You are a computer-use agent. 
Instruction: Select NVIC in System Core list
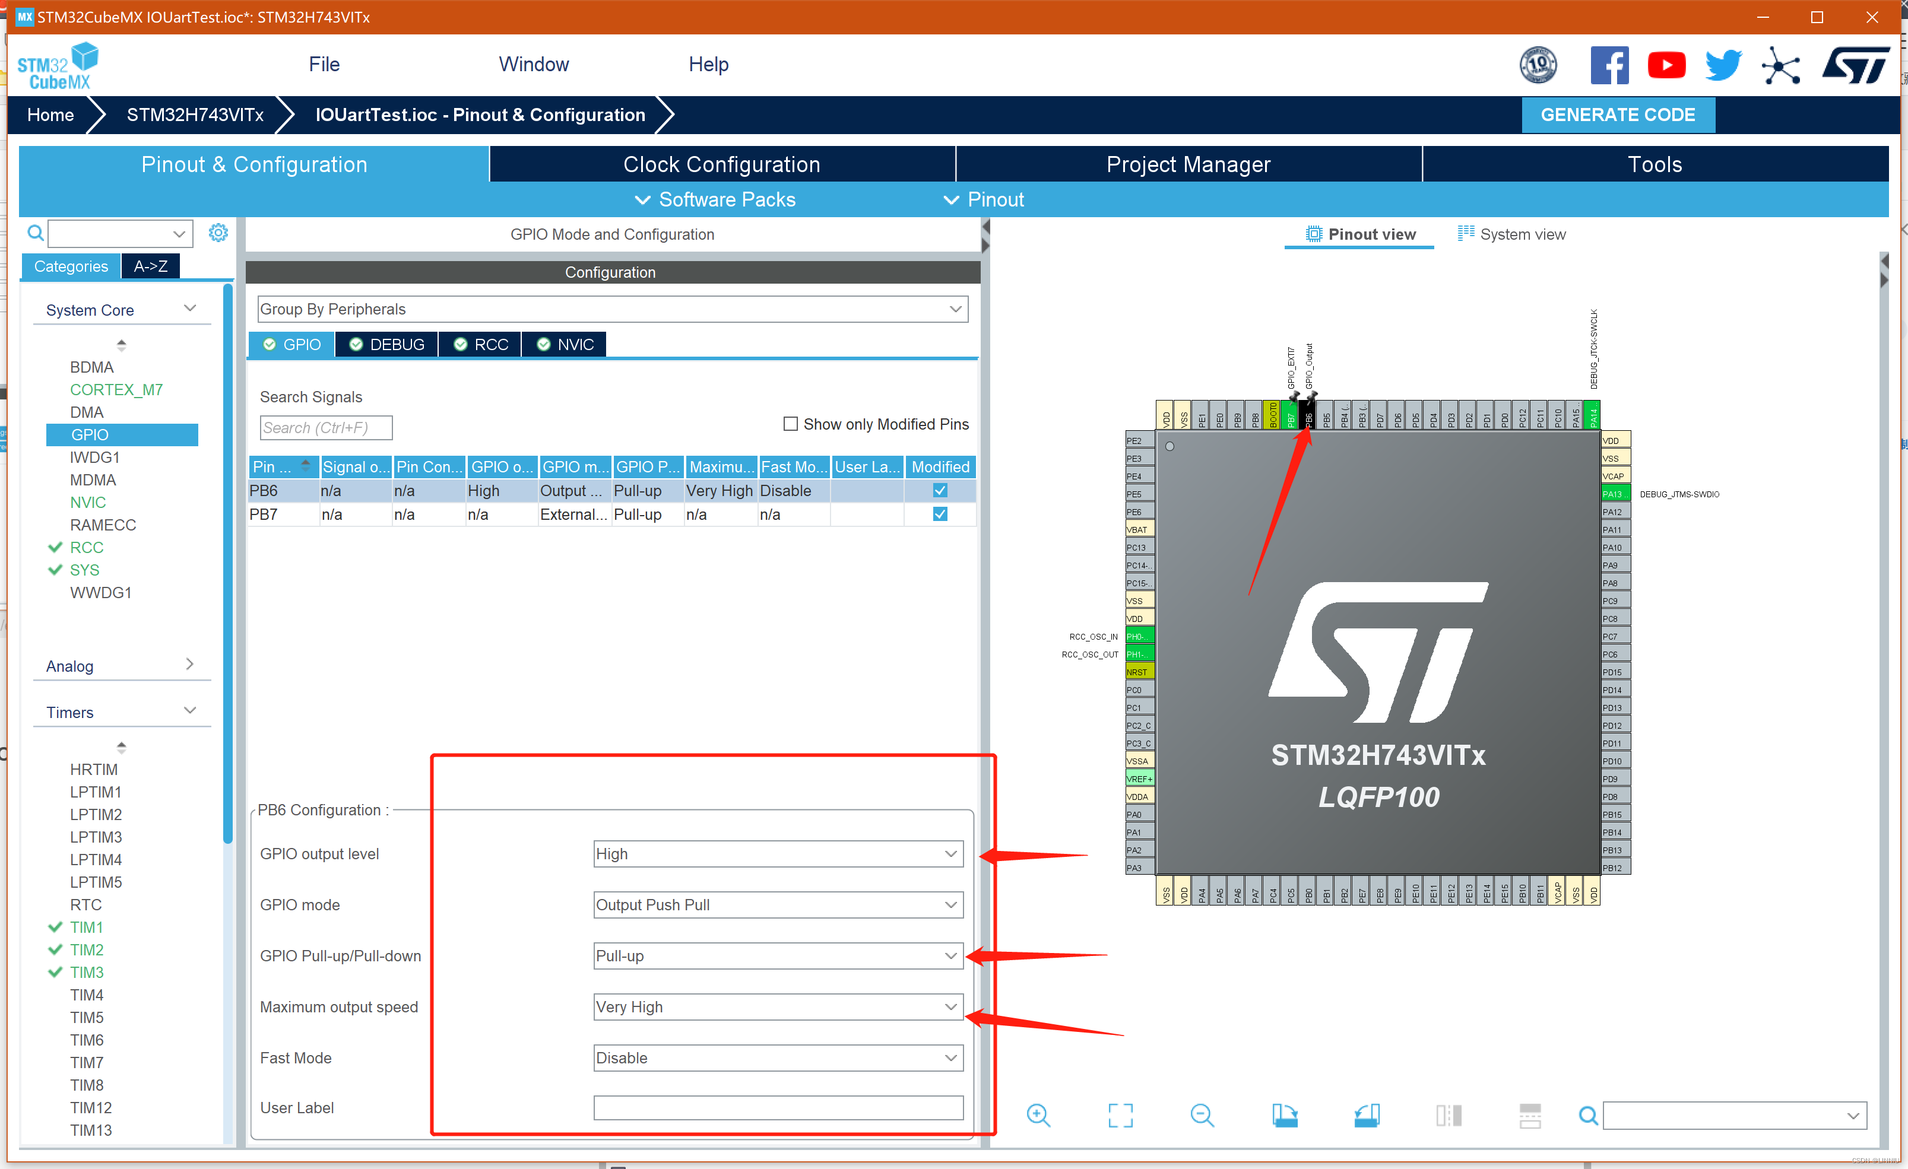tap(87, 503)
